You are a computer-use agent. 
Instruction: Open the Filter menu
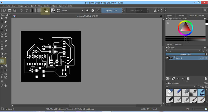pos(40,5)
